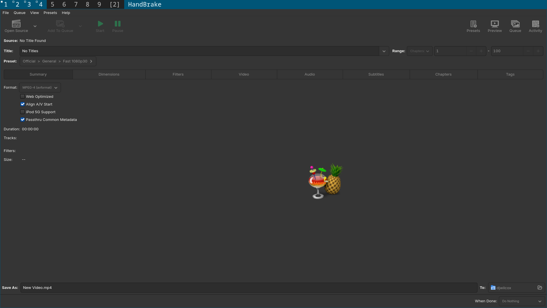547x308 pixels.
Task: Switch to workspace 4
Action: [41, 4]
